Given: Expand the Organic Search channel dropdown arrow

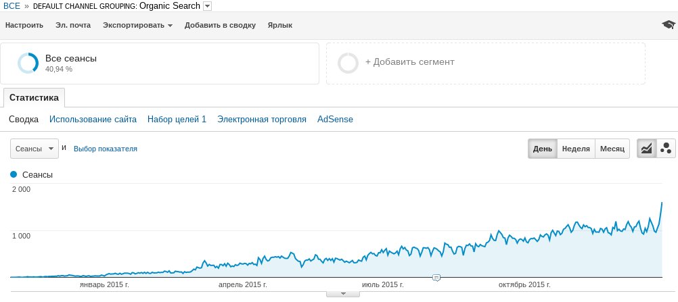Looking at the screenshot, I should point(207,6).
